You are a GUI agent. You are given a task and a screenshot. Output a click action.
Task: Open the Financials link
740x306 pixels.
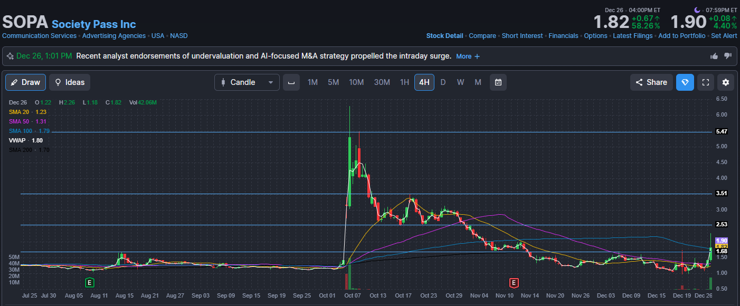tap(563, 36)
